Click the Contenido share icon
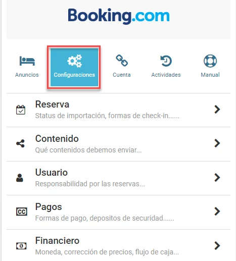The width and height of the screenshot is (236, 261). click(x=20, y=143)
